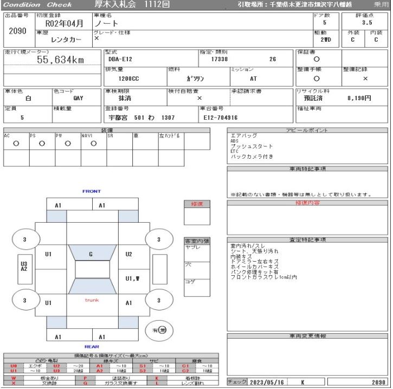Screen dimensions: 393x389
Task: Toggle the PW equipment circle mark
Action: tap(68, 144)
